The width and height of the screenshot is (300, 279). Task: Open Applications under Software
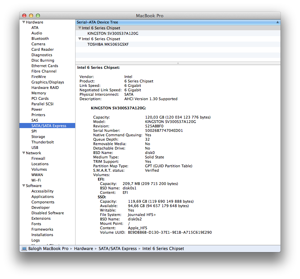[42, 197]
